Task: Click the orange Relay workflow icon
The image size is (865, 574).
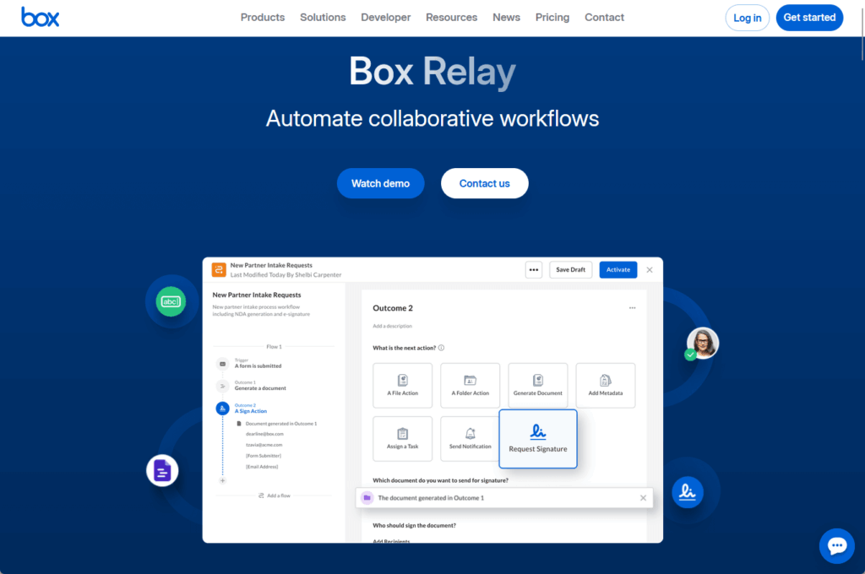Action: point(219,269)
